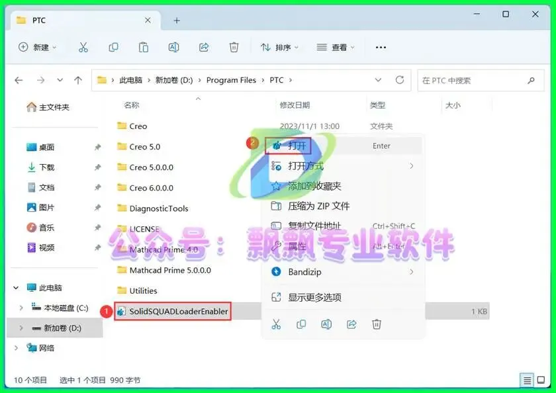Click 此电脑 in address breadcrumb
The width and height of the screenshot is (556, 393).
[130, 81]
